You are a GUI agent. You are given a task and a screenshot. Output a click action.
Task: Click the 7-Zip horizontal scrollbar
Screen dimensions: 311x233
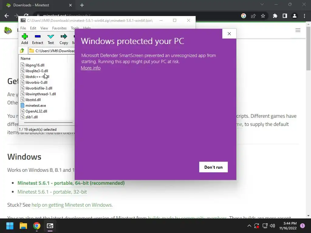48,123
